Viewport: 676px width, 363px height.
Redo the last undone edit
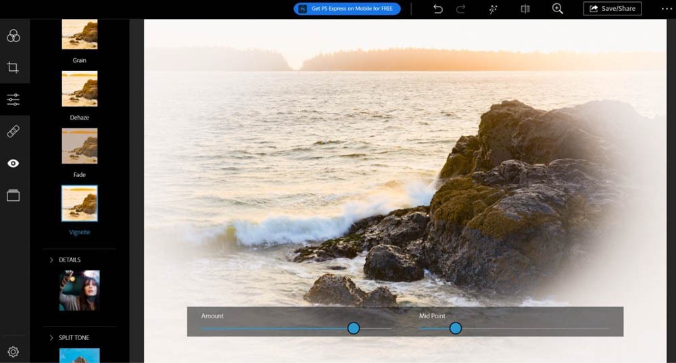461,9
